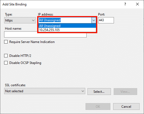Enable Require Server Name Indication
This screenshot has width=144, height=114.
[x=6, y=42]
